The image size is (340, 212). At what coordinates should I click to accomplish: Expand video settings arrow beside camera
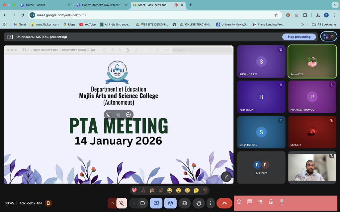point(134,203)
